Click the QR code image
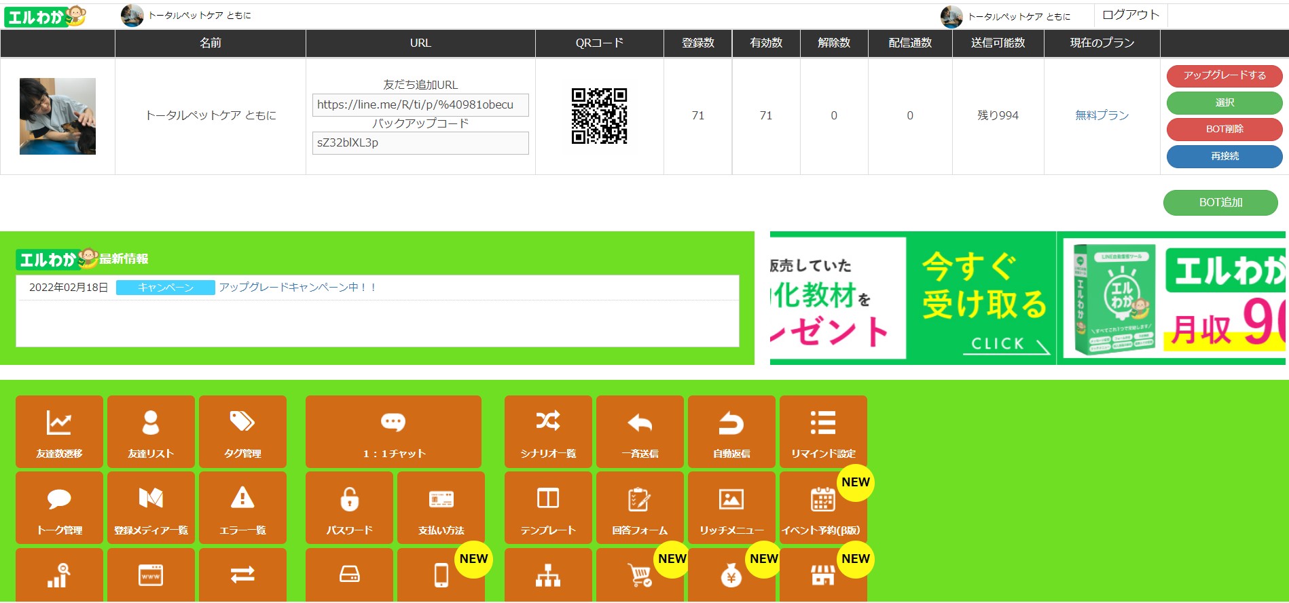The width and height of the screenshot is (1289, 603). (x=599, y=116)
